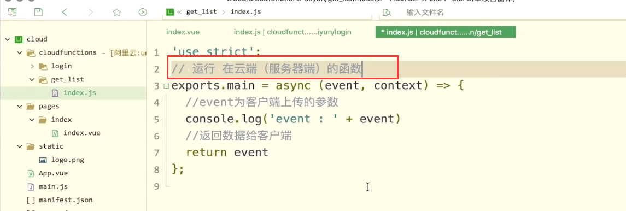Click the green project icon in breadcrumb
Screen dimensions: 626x211
170,12
